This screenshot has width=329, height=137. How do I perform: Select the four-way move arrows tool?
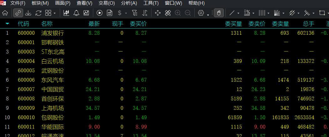point(157,13)
